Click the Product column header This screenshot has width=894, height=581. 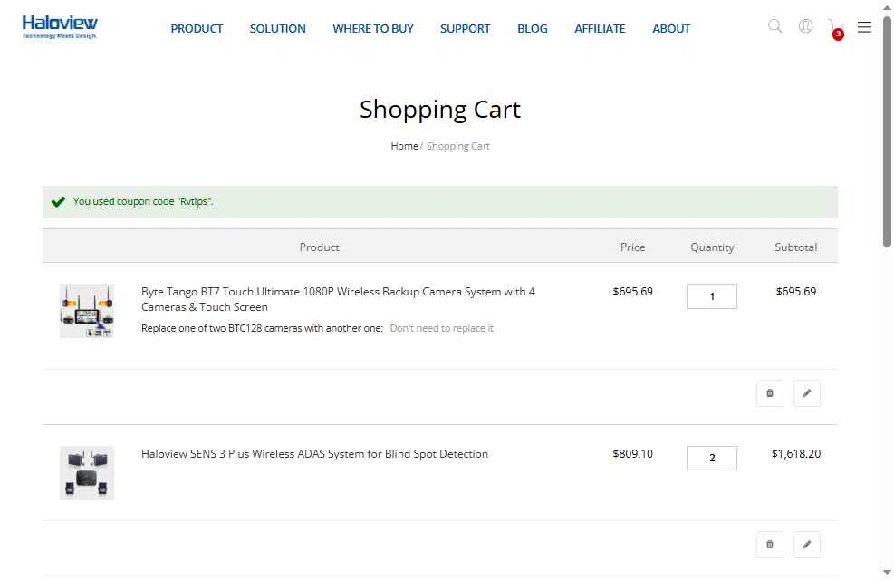point(319,247)
